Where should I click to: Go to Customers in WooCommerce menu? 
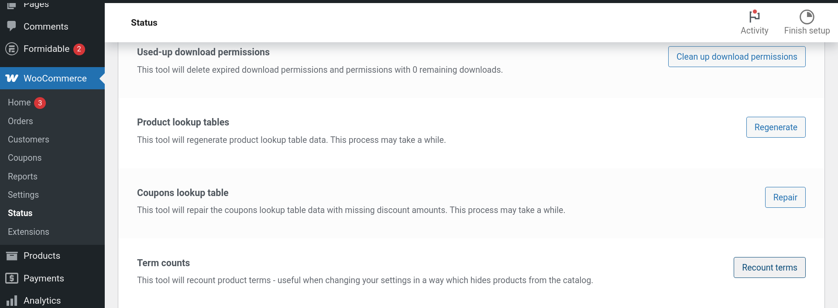pos(28,139)
